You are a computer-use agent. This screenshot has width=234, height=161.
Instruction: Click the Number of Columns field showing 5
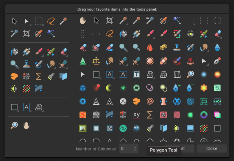(129, 149)
